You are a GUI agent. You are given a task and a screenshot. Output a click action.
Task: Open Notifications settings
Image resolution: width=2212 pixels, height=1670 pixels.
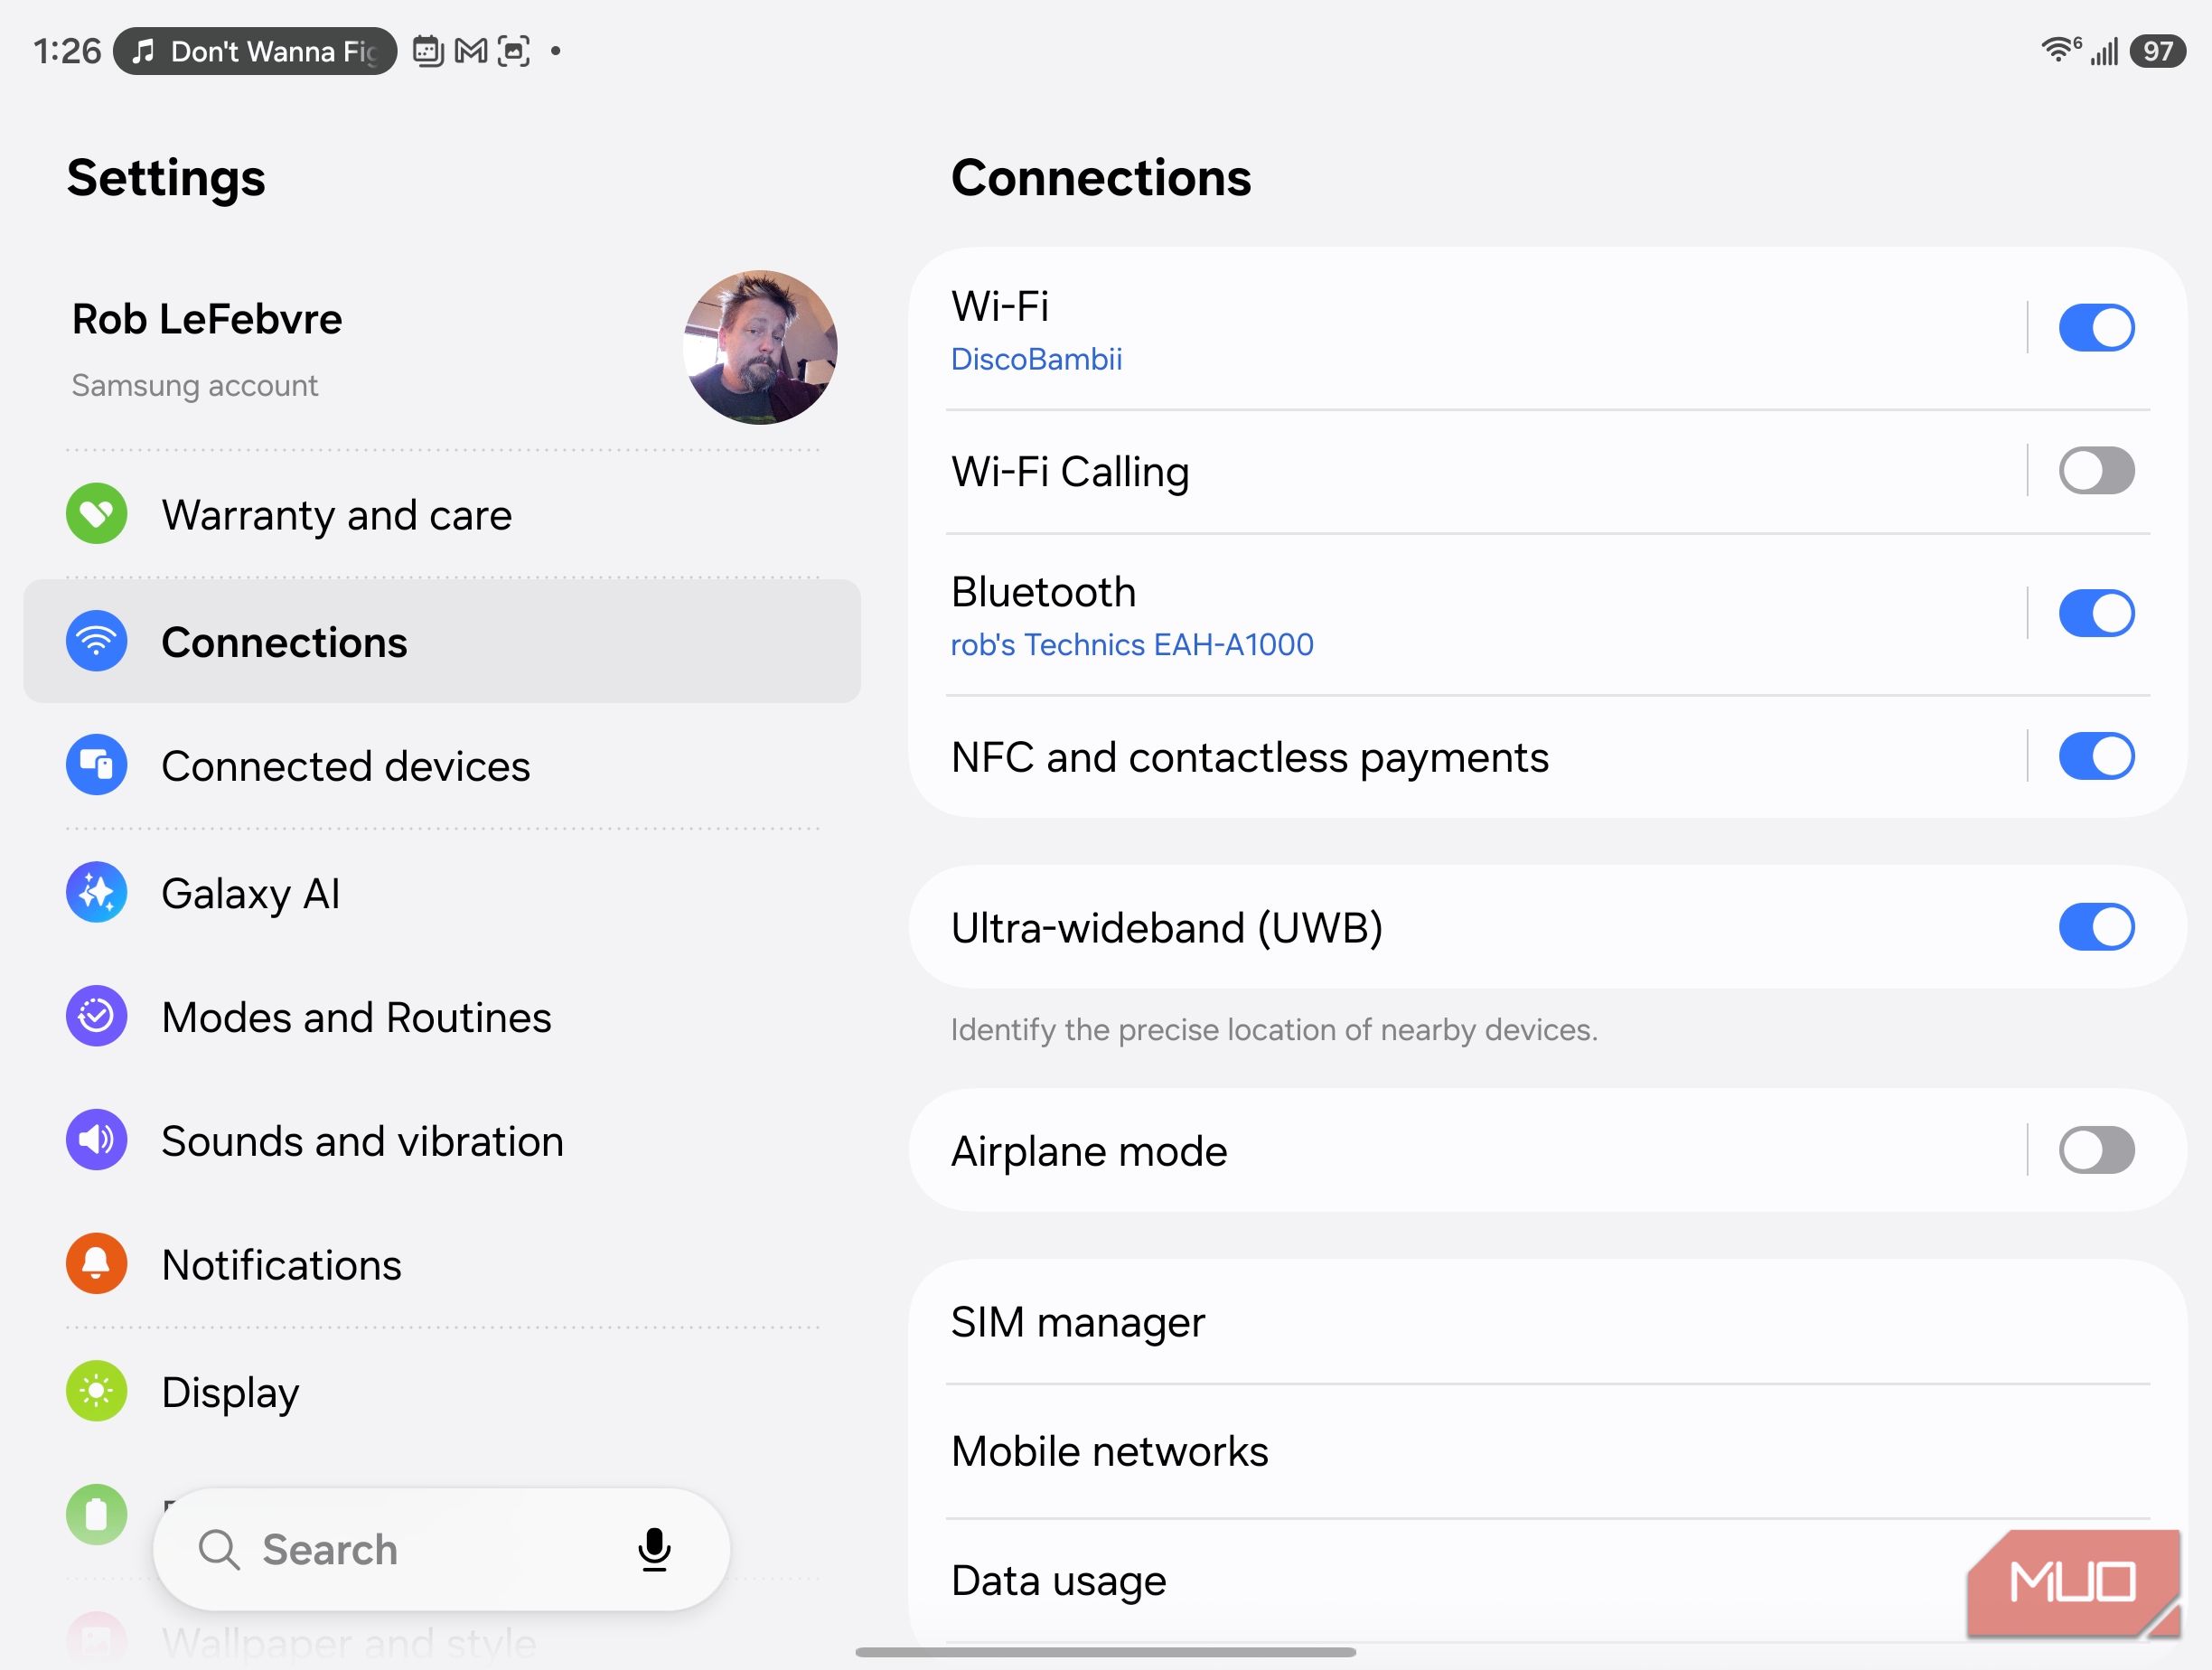(x=442, y=1264)
